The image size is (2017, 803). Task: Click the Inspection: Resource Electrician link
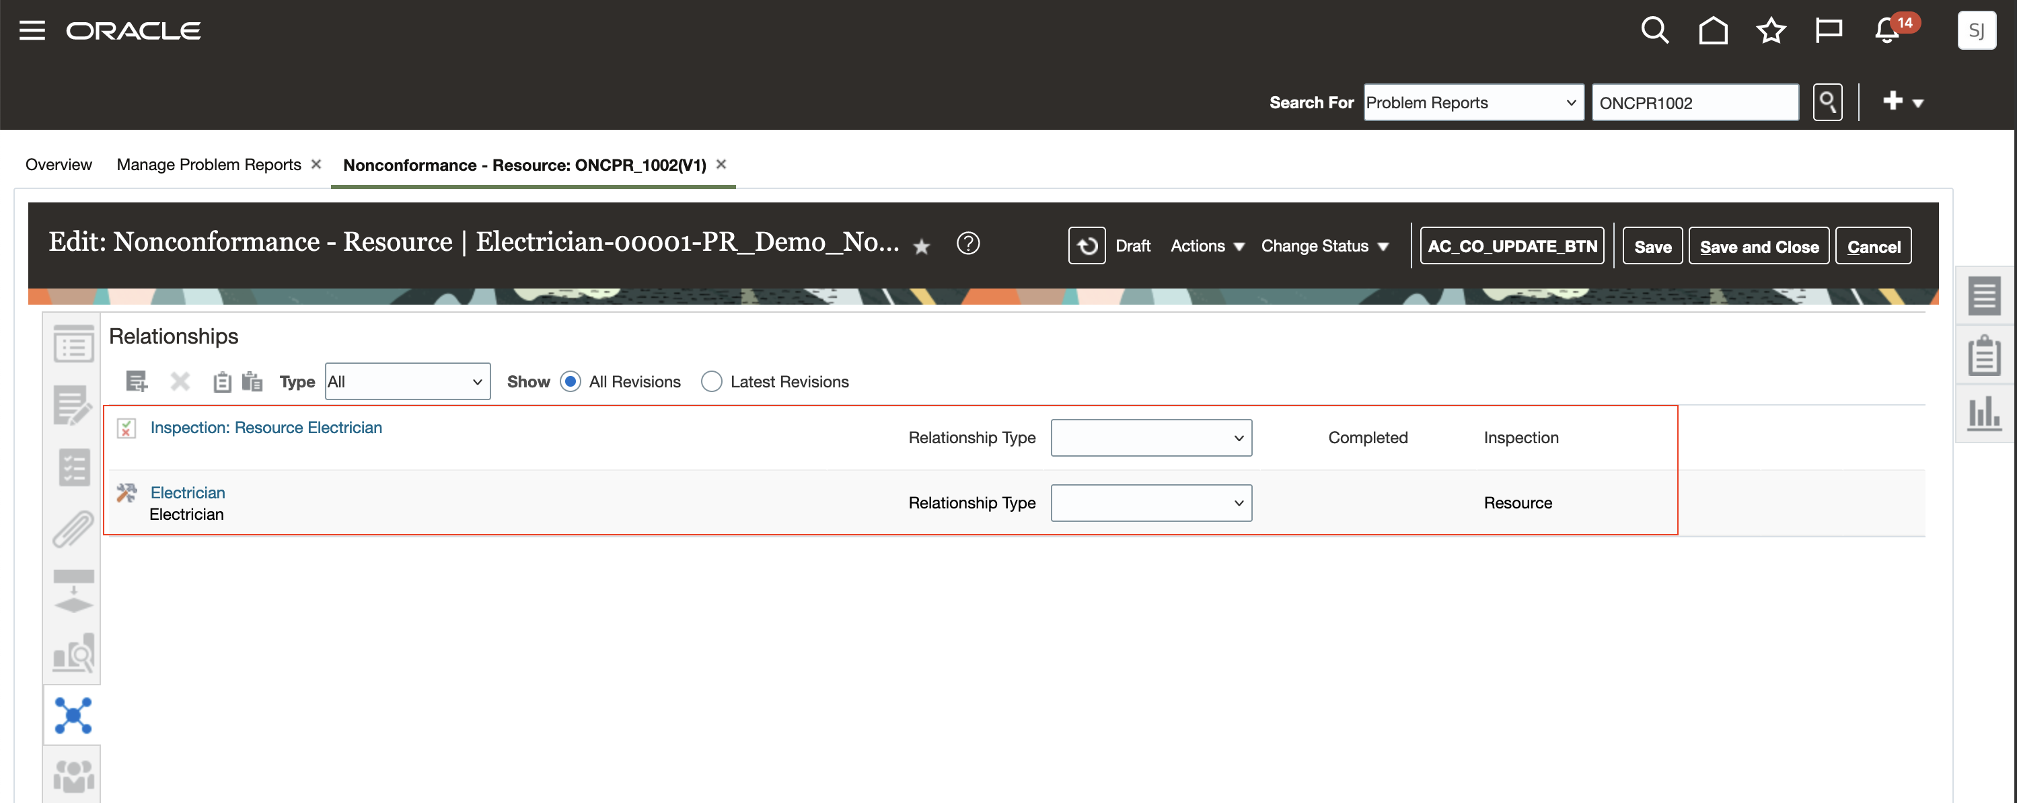click(266, 427)
